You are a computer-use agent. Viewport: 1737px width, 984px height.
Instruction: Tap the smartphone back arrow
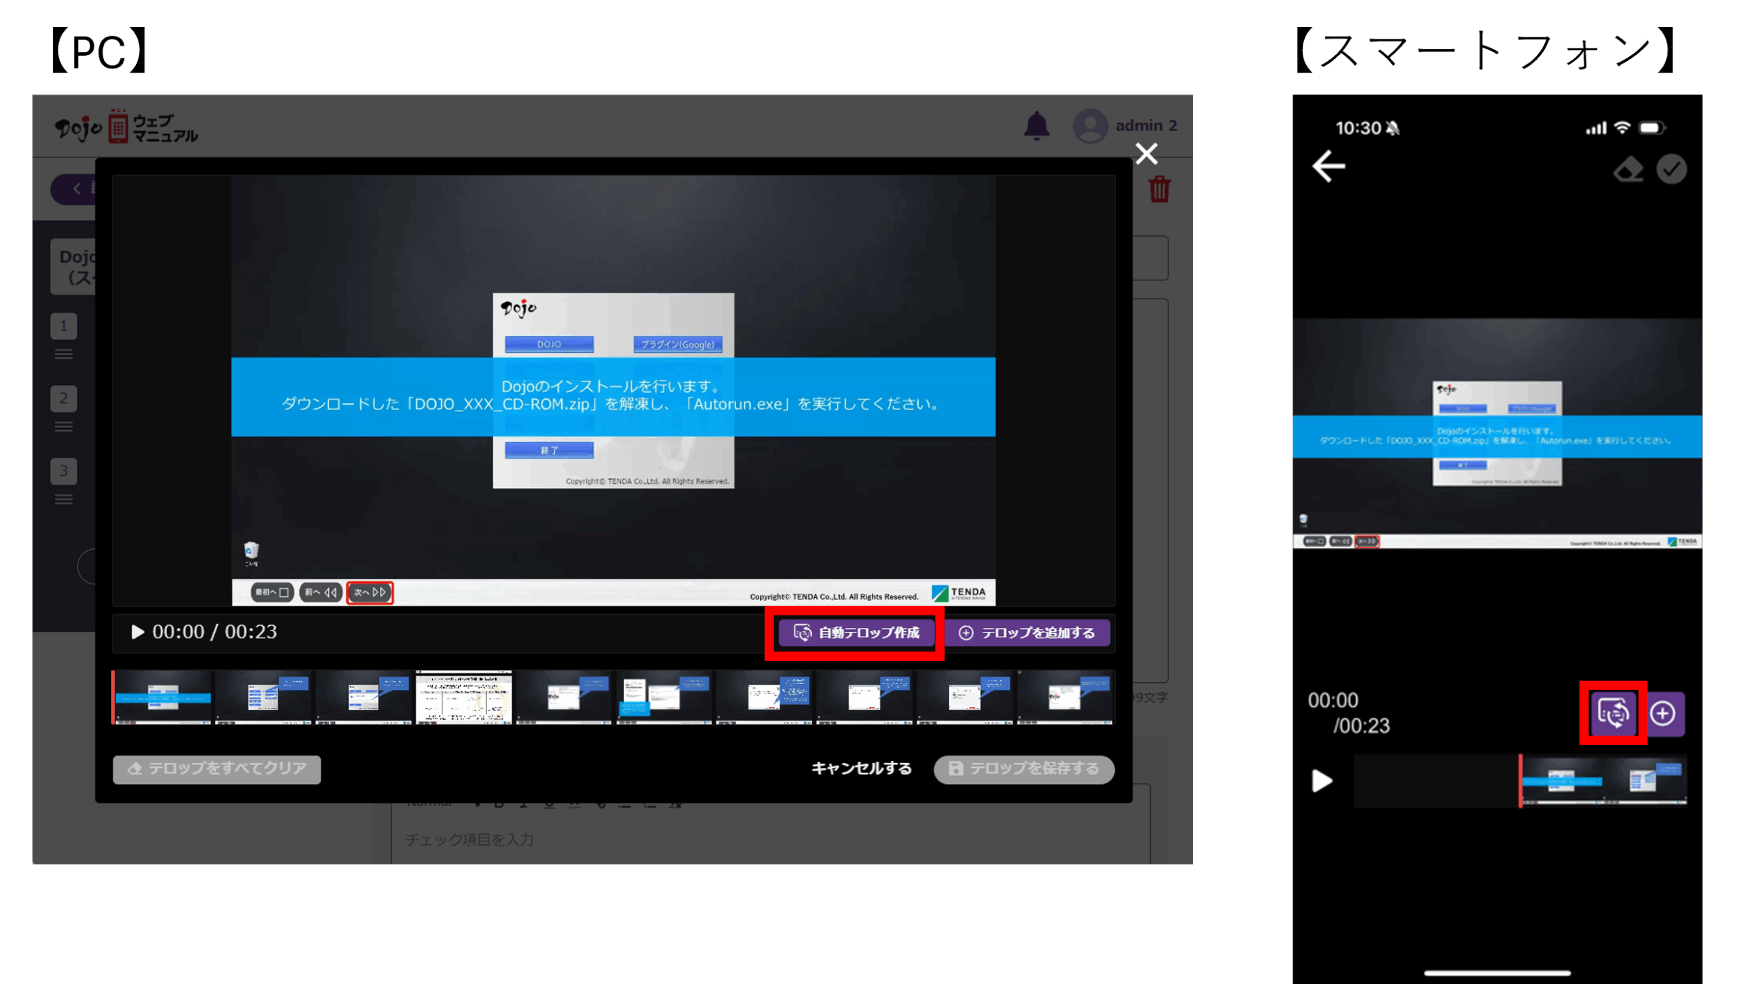1329,167
